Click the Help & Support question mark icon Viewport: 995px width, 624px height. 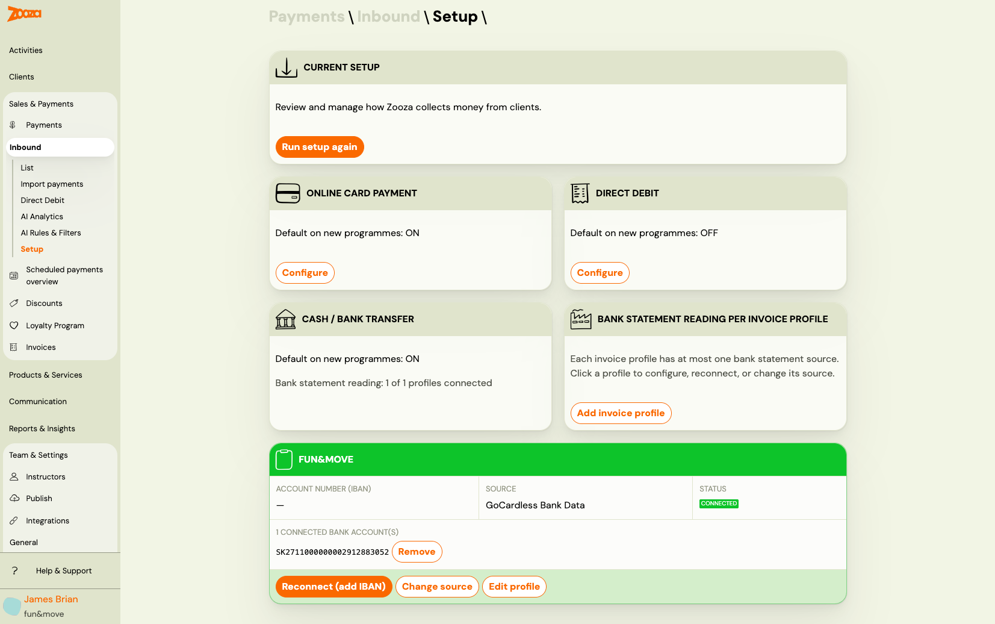click(14, 570)
